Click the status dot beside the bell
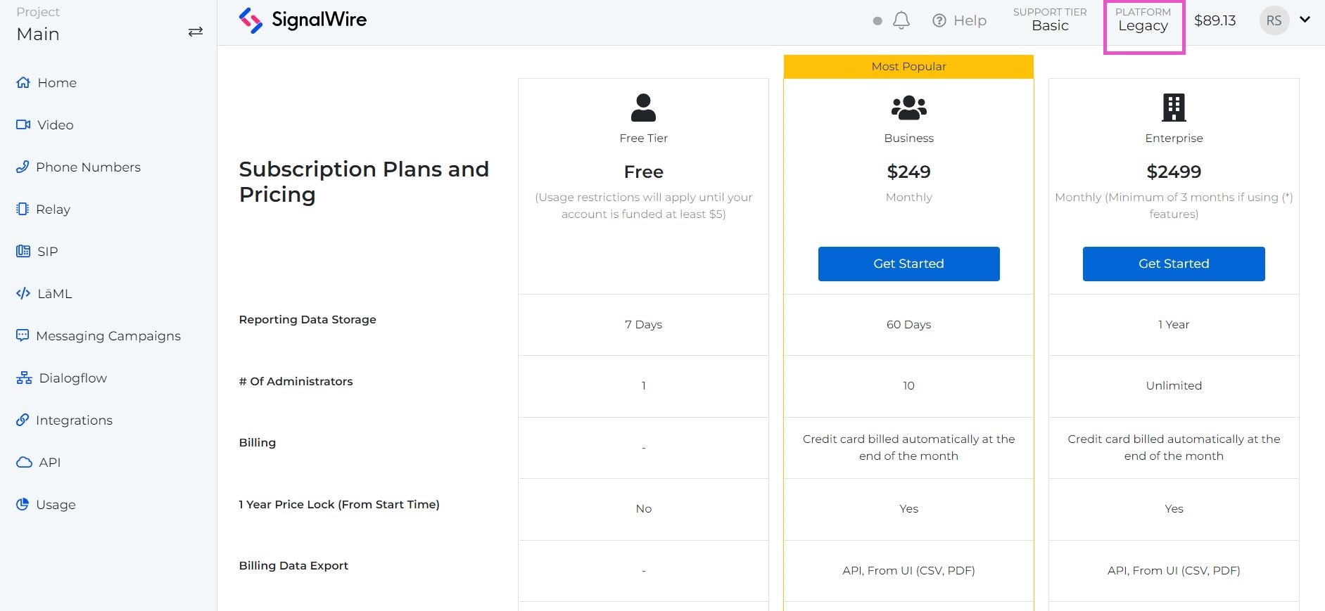The image size is (1325, 611). coord(877,20)
